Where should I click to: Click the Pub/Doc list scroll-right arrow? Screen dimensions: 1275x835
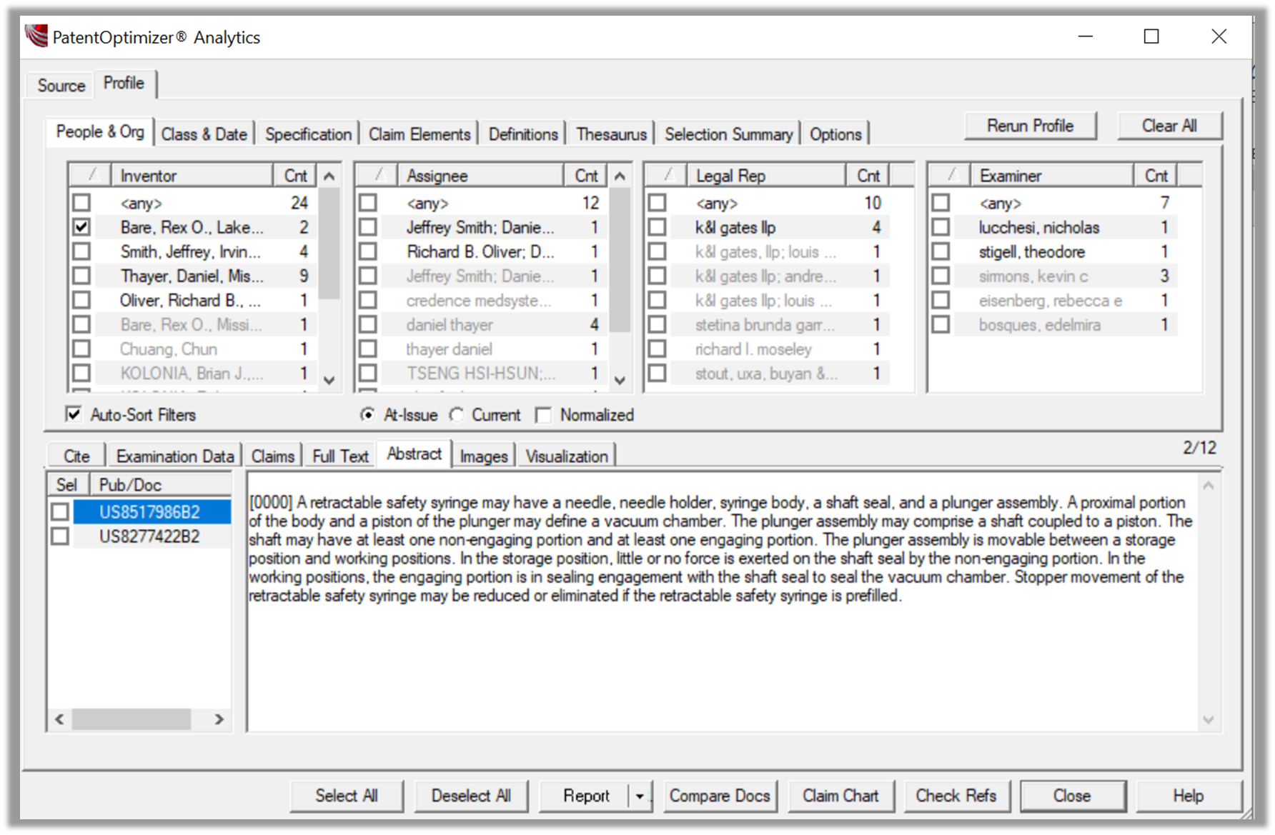219,719
